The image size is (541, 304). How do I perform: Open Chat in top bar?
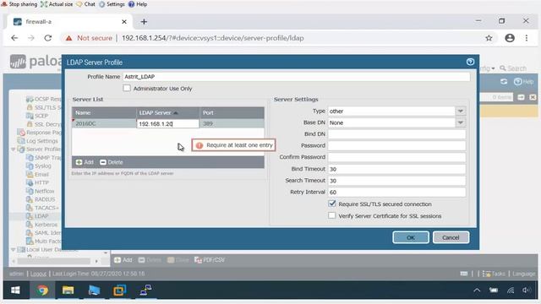(86, 4)
